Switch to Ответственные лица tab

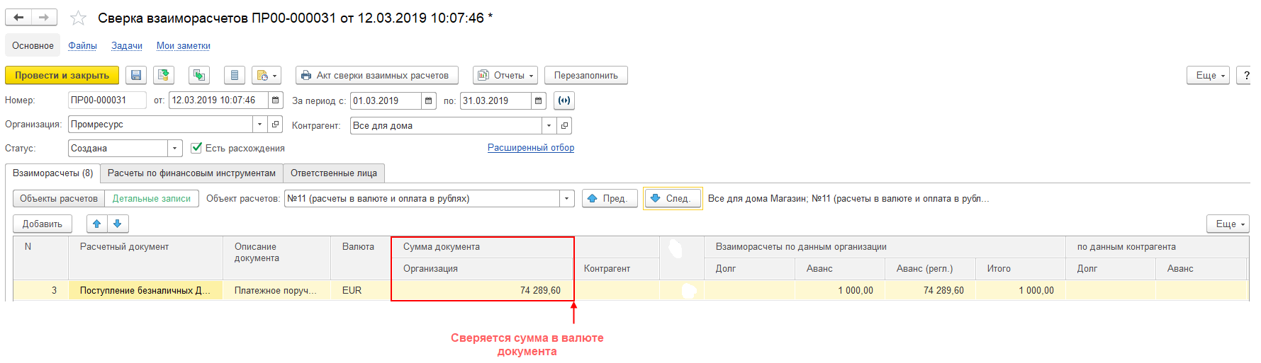[334, 173]
